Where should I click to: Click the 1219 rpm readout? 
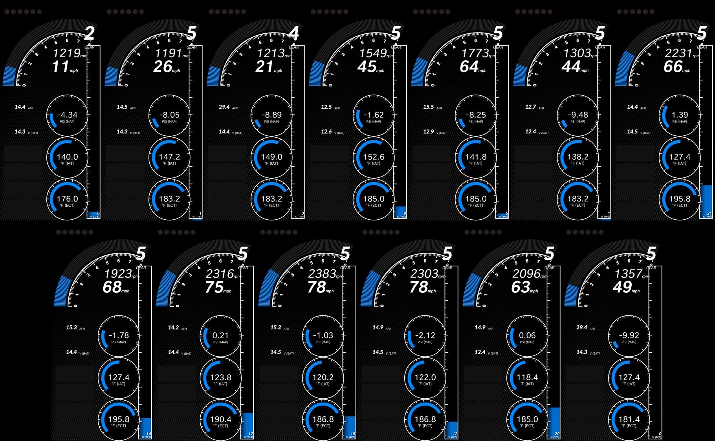(x=67, y=53)
